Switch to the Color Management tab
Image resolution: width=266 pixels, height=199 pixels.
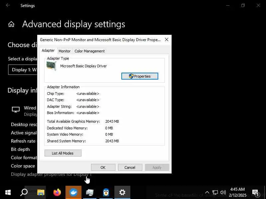[89, 51]
